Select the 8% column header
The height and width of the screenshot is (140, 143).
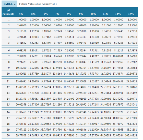69,14
